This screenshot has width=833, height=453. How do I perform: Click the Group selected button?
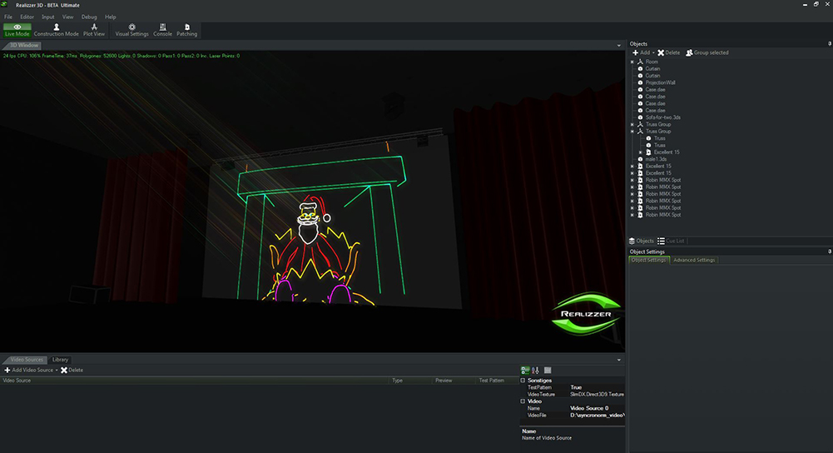point(707,52)
